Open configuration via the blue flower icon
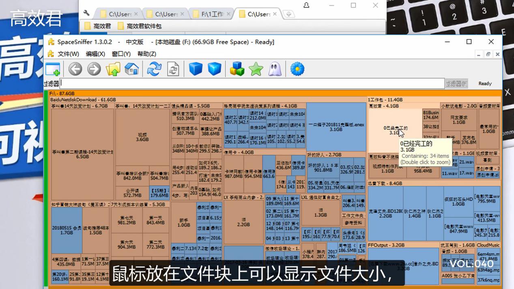 coord(297,69)
